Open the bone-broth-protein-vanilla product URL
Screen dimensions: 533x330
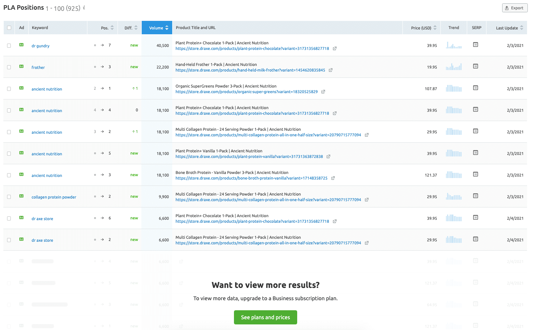tap(251, 178)
